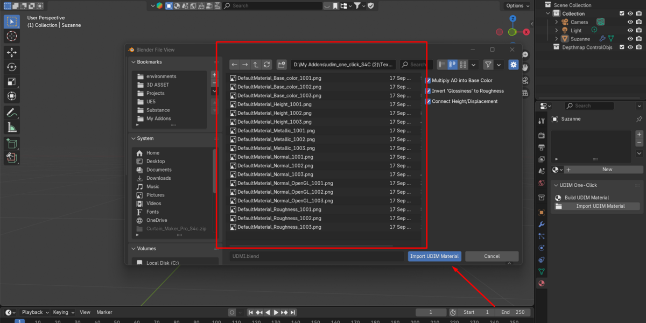Select the Cursor tool in left toolbar

pyautogui.click(x=11, y=36)
